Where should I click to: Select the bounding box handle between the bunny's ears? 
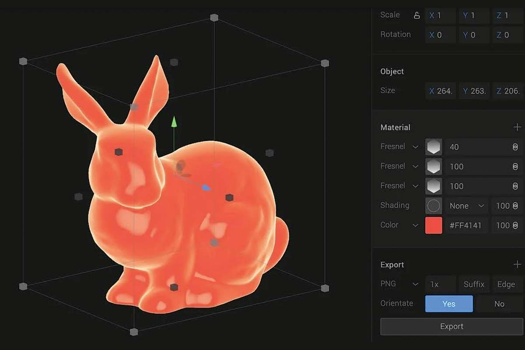point(134,107)
